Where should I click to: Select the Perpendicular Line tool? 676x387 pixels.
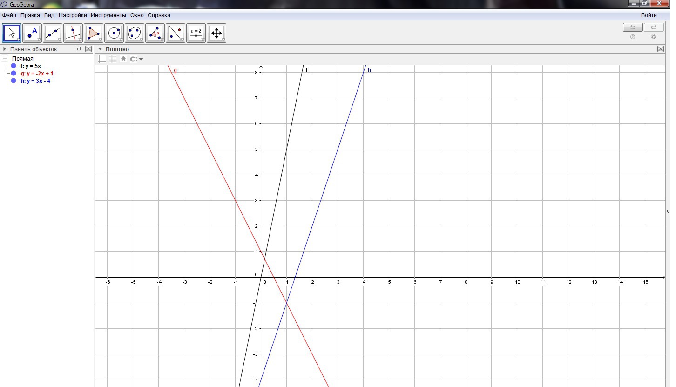pyautogui.click(x=74, y=33)
